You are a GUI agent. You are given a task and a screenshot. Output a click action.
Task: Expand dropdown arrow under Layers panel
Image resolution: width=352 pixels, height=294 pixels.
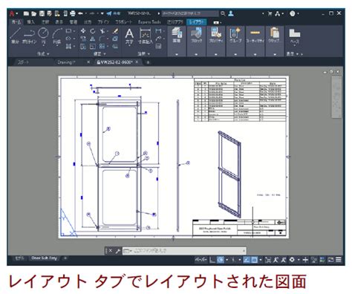click(x=177, y=54)
